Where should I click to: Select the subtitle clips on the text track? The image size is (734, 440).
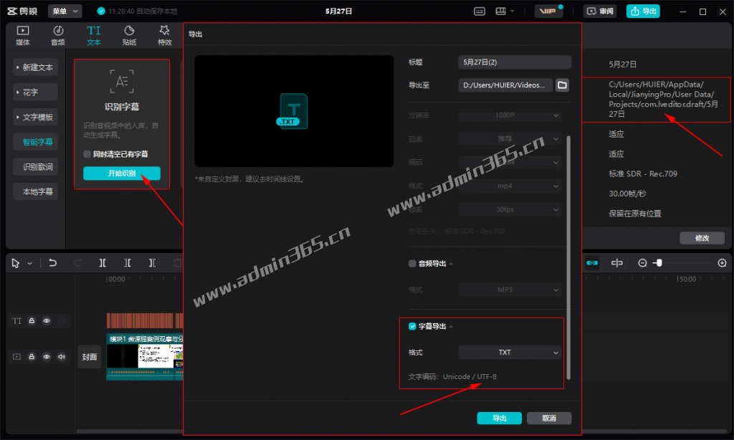(x=145, y=320)
